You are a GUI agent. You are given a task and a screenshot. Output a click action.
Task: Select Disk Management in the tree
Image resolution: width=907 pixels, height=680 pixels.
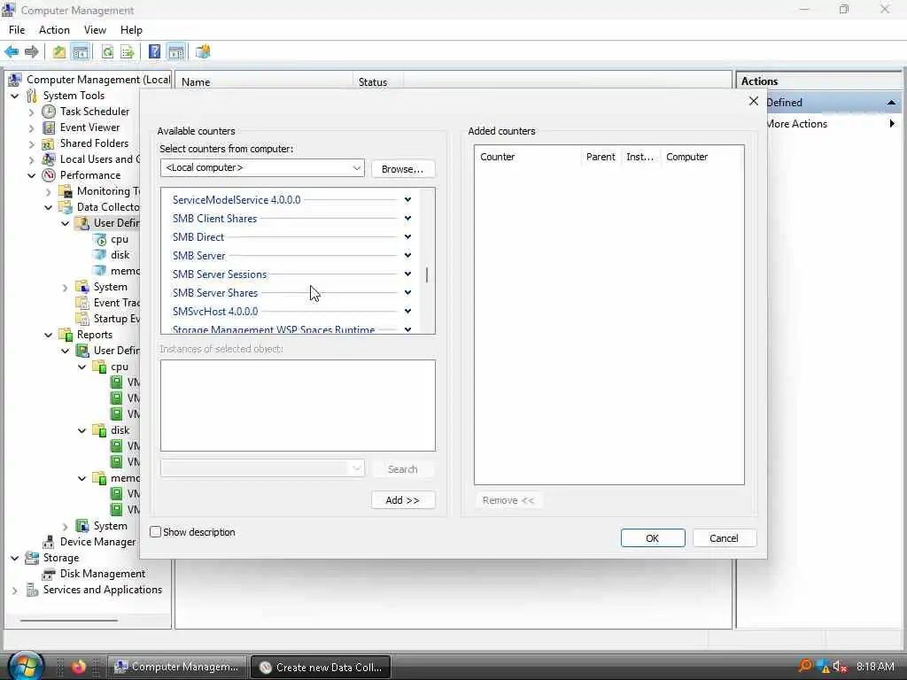tap(103, 574)
